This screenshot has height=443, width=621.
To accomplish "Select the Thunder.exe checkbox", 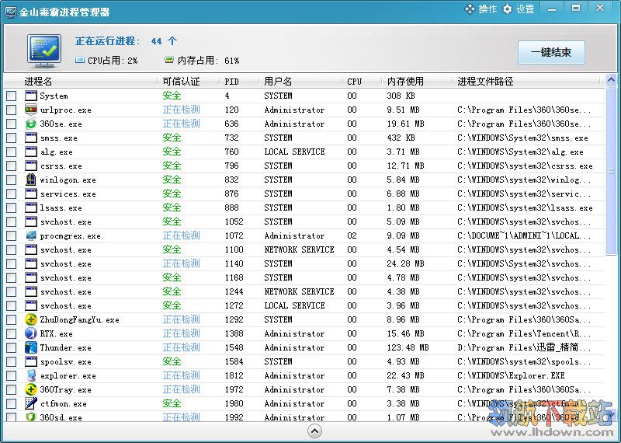I will pyautogui.click(x=11, y=348).
